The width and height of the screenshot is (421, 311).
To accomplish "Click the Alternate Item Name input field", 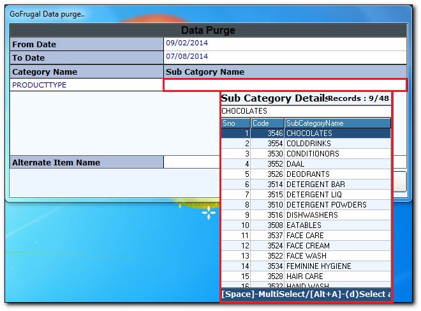I will click(x=191, y=162).
